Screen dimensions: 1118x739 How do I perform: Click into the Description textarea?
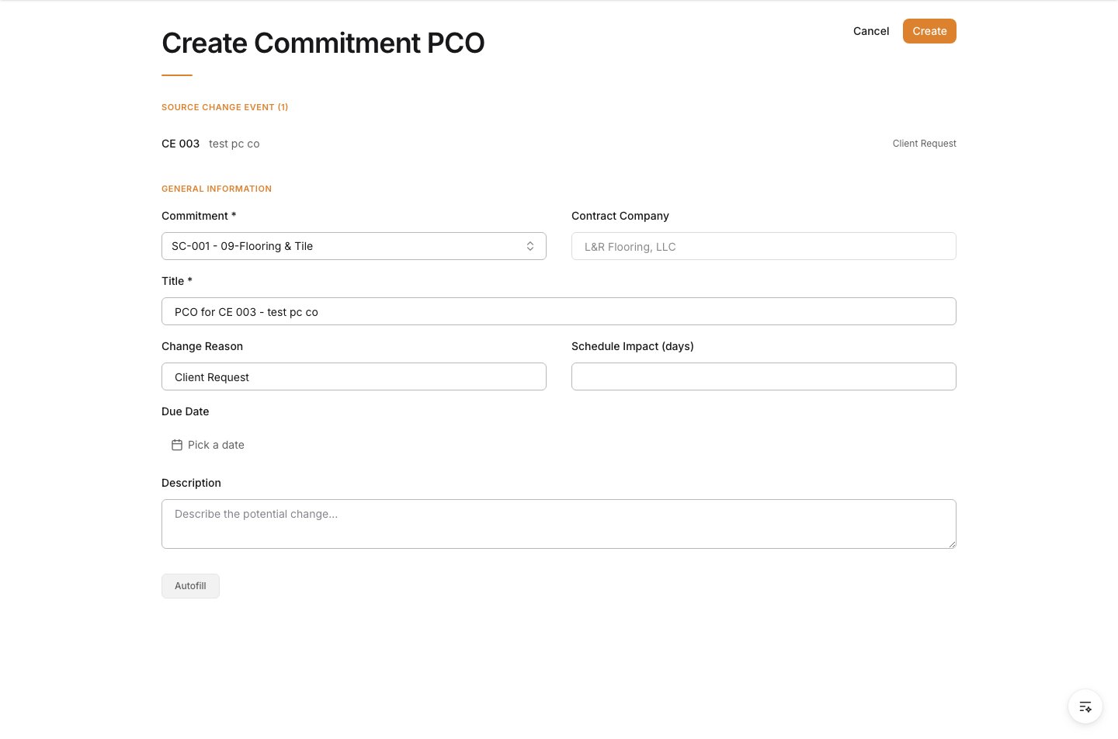[x=559, y=524]
